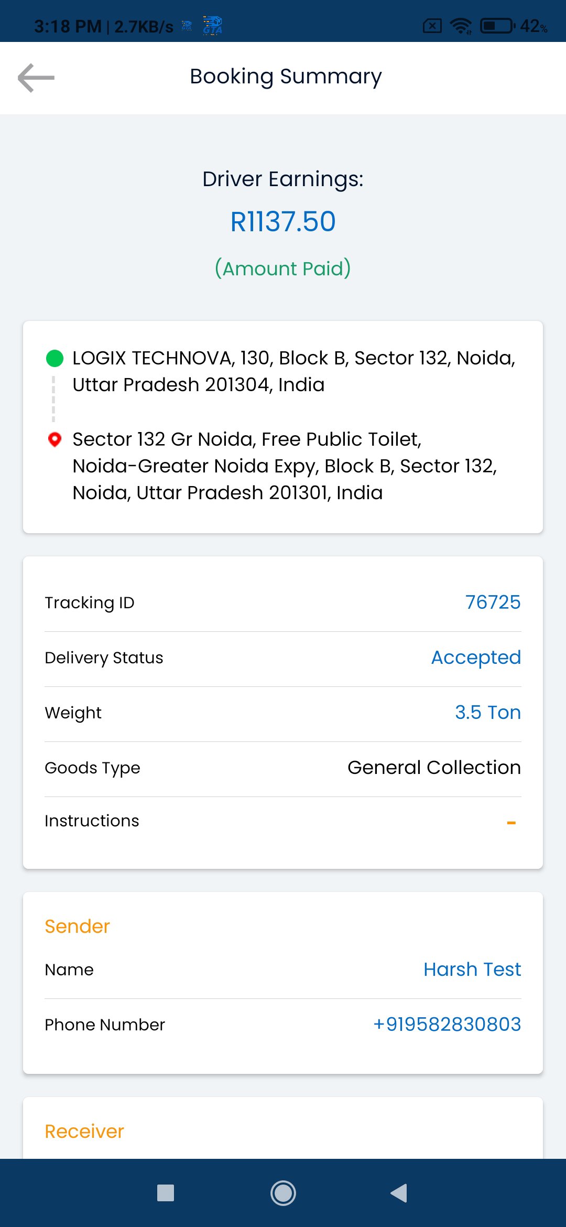Tap the Receiver section heading

(84, 1131)
